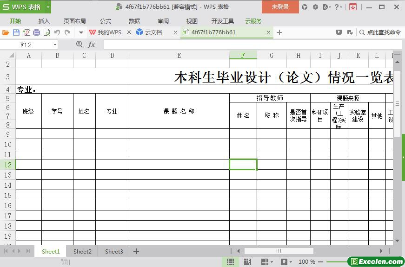The width and height of the screenshot is (405, 267).
Task: Click the skin shirt icon in the title bar
Action: [x=305, y=7]
